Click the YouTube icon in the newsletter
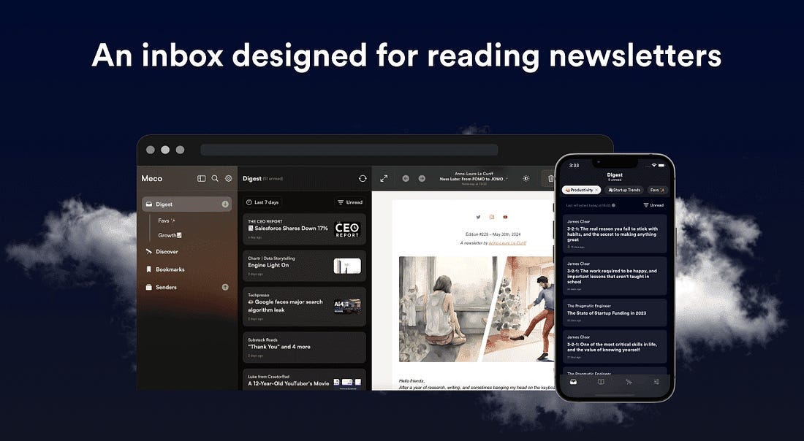804x441 pixels. (x=505, y=217)
